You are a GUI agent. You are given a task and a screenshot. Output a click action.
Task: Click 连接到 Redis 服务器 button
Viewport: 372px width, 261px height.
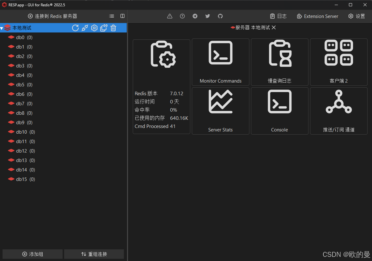pos(52,16)
